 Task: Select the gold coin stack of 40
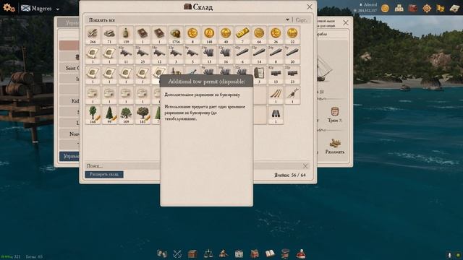coord(226,35)
